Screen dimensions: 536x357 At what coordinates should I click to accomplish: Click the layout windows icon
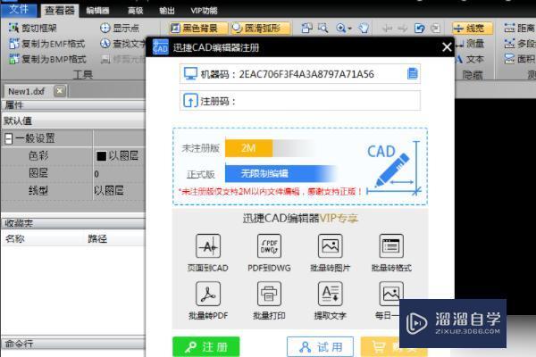306,28
